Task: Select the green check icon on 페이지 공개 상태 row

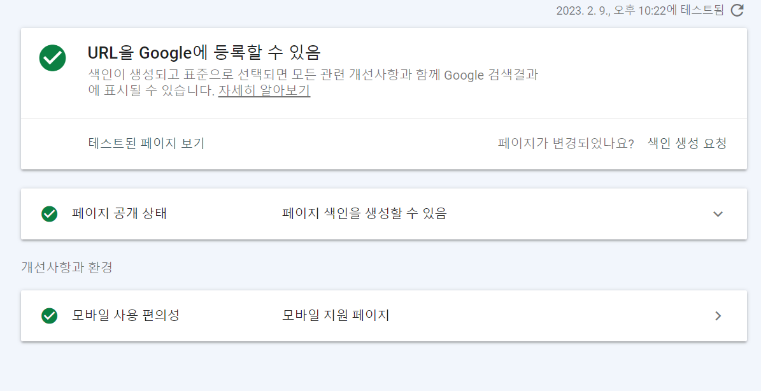Action: click(x=49, y=214)
